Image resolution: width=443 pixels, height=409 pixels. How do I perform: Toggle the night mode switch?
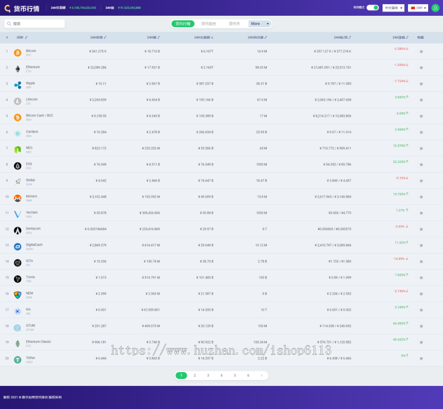[x=373, y=7]
